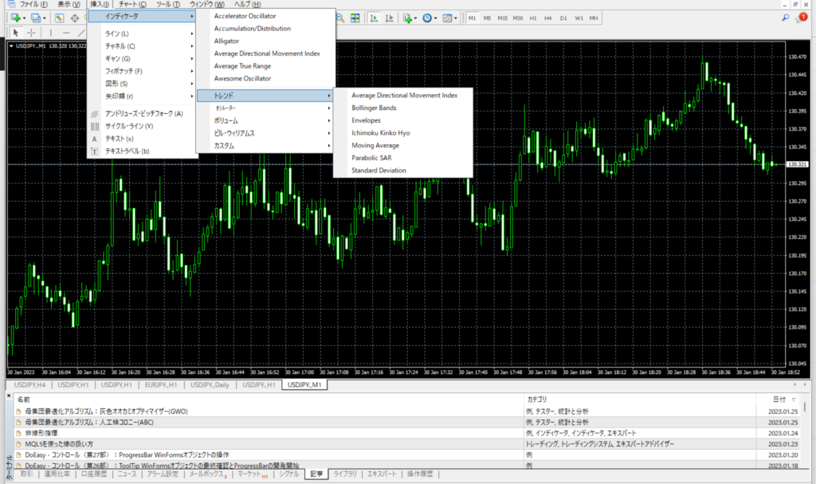
Task: Open dropdown arrow next to Periods clock
Action: pos(436,18)
